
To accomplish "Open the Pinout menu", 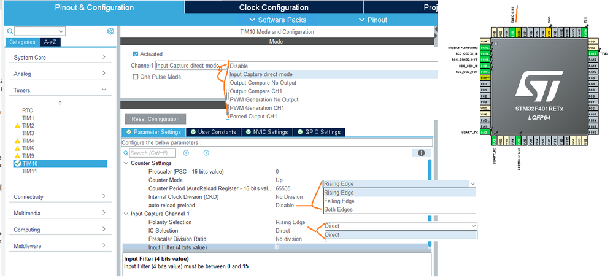I will click(373, 20).
